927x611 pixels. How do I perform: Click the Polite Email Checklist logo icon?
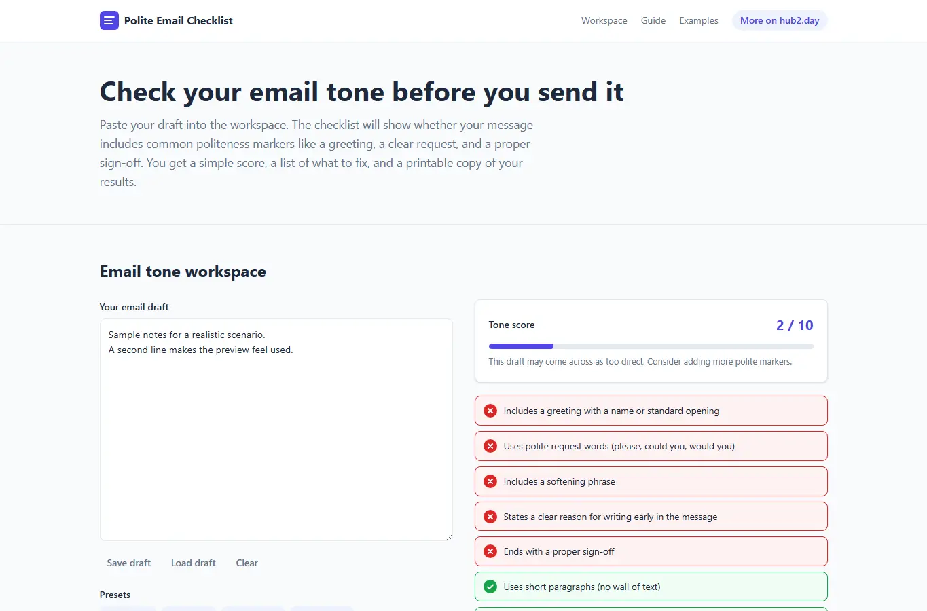pyautogui.click(x=109, y=20)
